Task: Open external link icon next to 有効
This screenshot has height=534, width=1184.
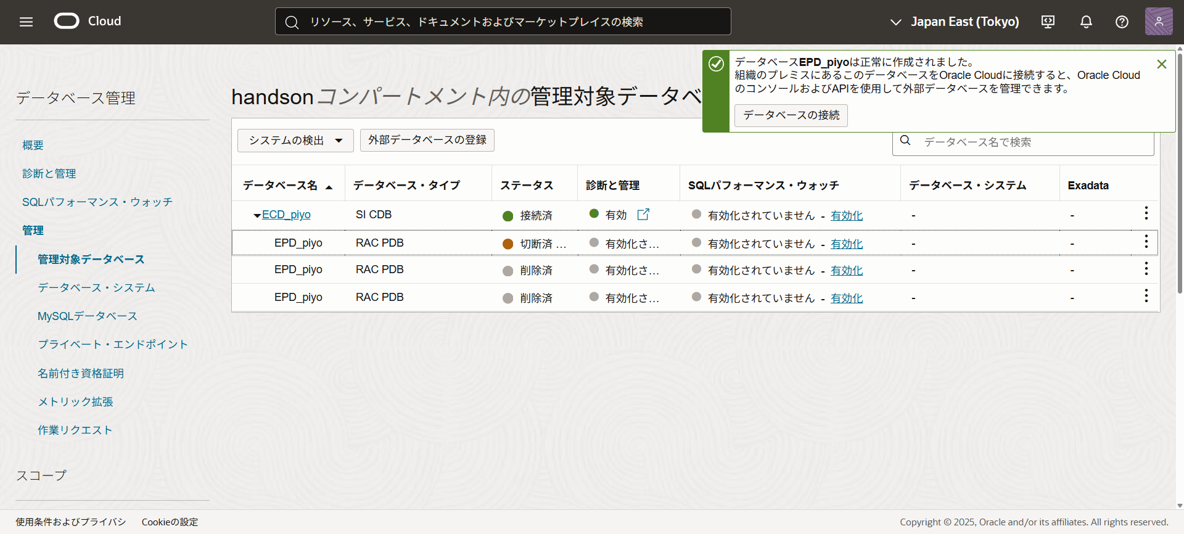Action: 643,214
